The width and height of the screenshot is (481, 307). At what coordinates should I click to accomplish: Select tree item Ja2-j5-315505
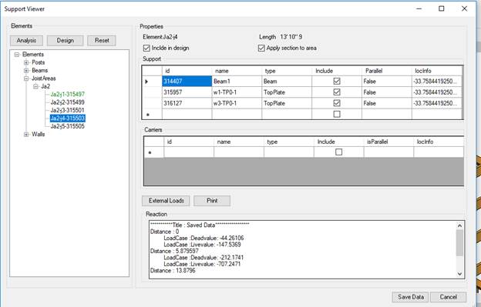68,126
